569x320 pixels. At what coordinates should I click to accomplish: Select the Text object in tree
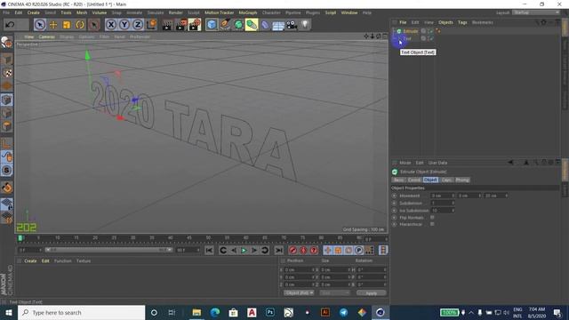[407, 38]
